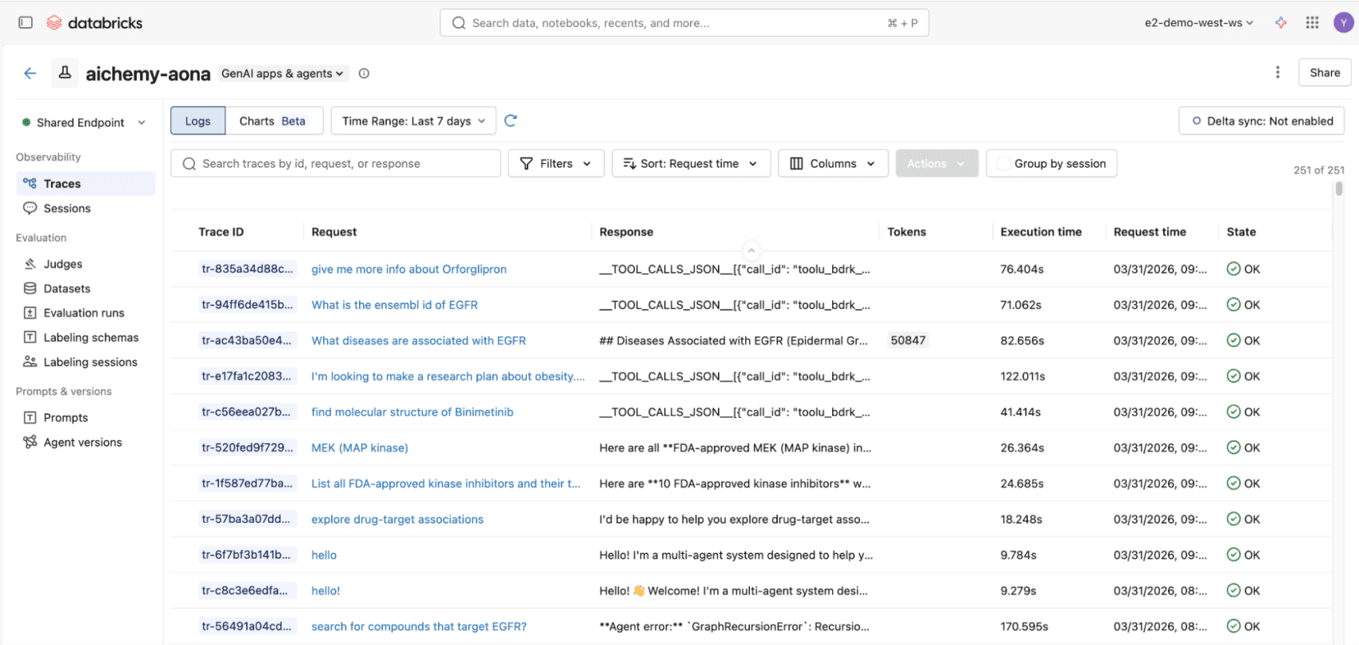Image resolution: width=1359 pixels, height=645 pixels.
Task: Open the Columns dropdown
Action: pyautogui.click(x=833, y=163)
